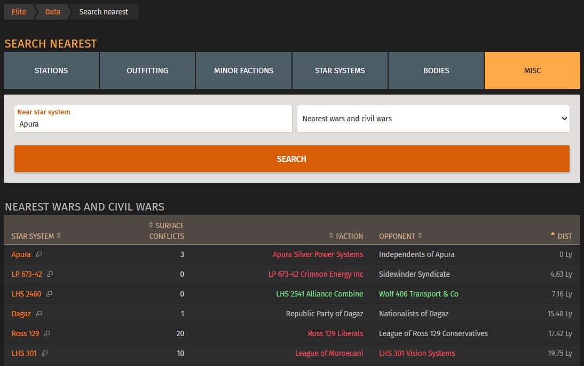Open Nationalists of Dagaz opponent

click(x=414, y=314)
